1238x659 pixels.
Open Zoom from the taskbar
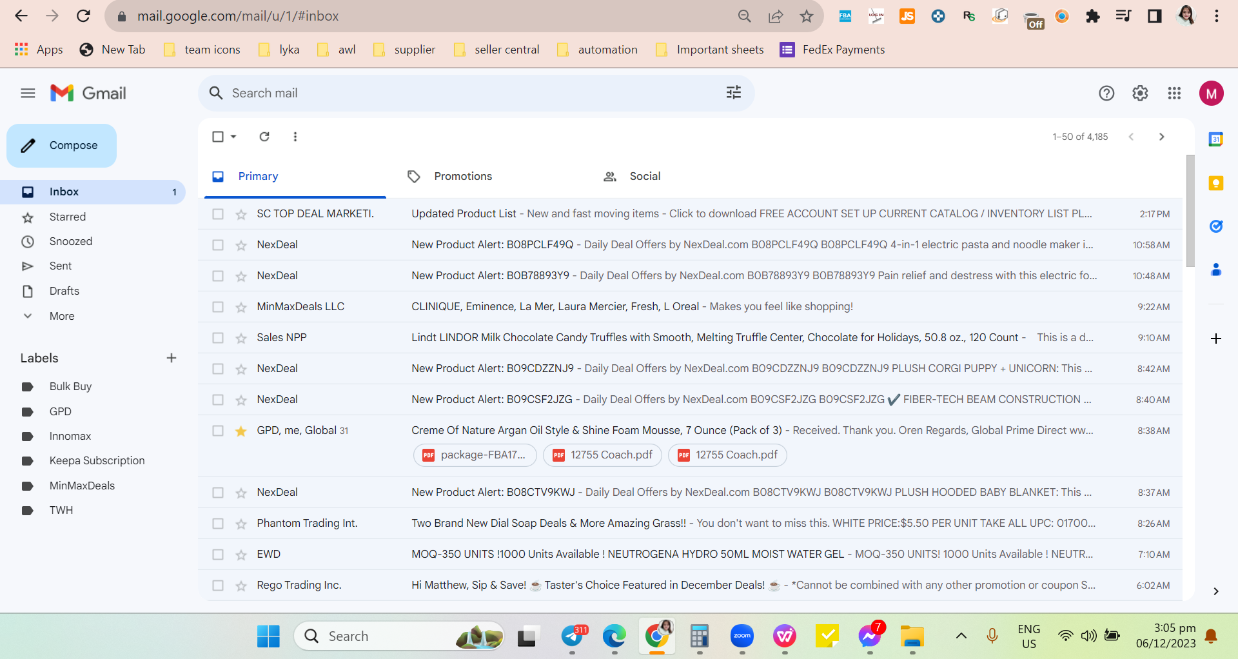point(742,636)
